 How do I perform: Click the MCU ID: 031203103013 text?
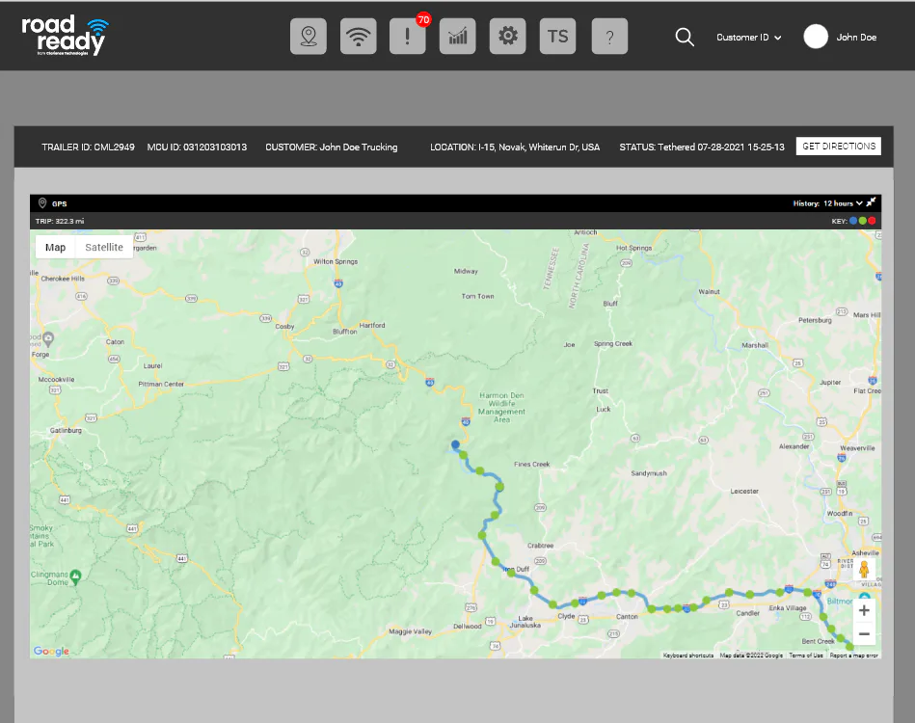coord(197,147)
